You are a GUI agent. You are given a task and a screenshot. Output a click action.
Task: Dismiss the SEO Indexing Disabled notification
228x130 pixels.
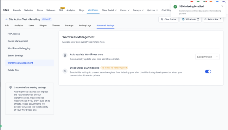pos(222,6)
